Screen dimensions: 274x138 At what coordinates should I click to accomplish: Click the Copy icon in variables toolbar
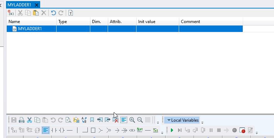pyautogui.click(x=28, y=13)
